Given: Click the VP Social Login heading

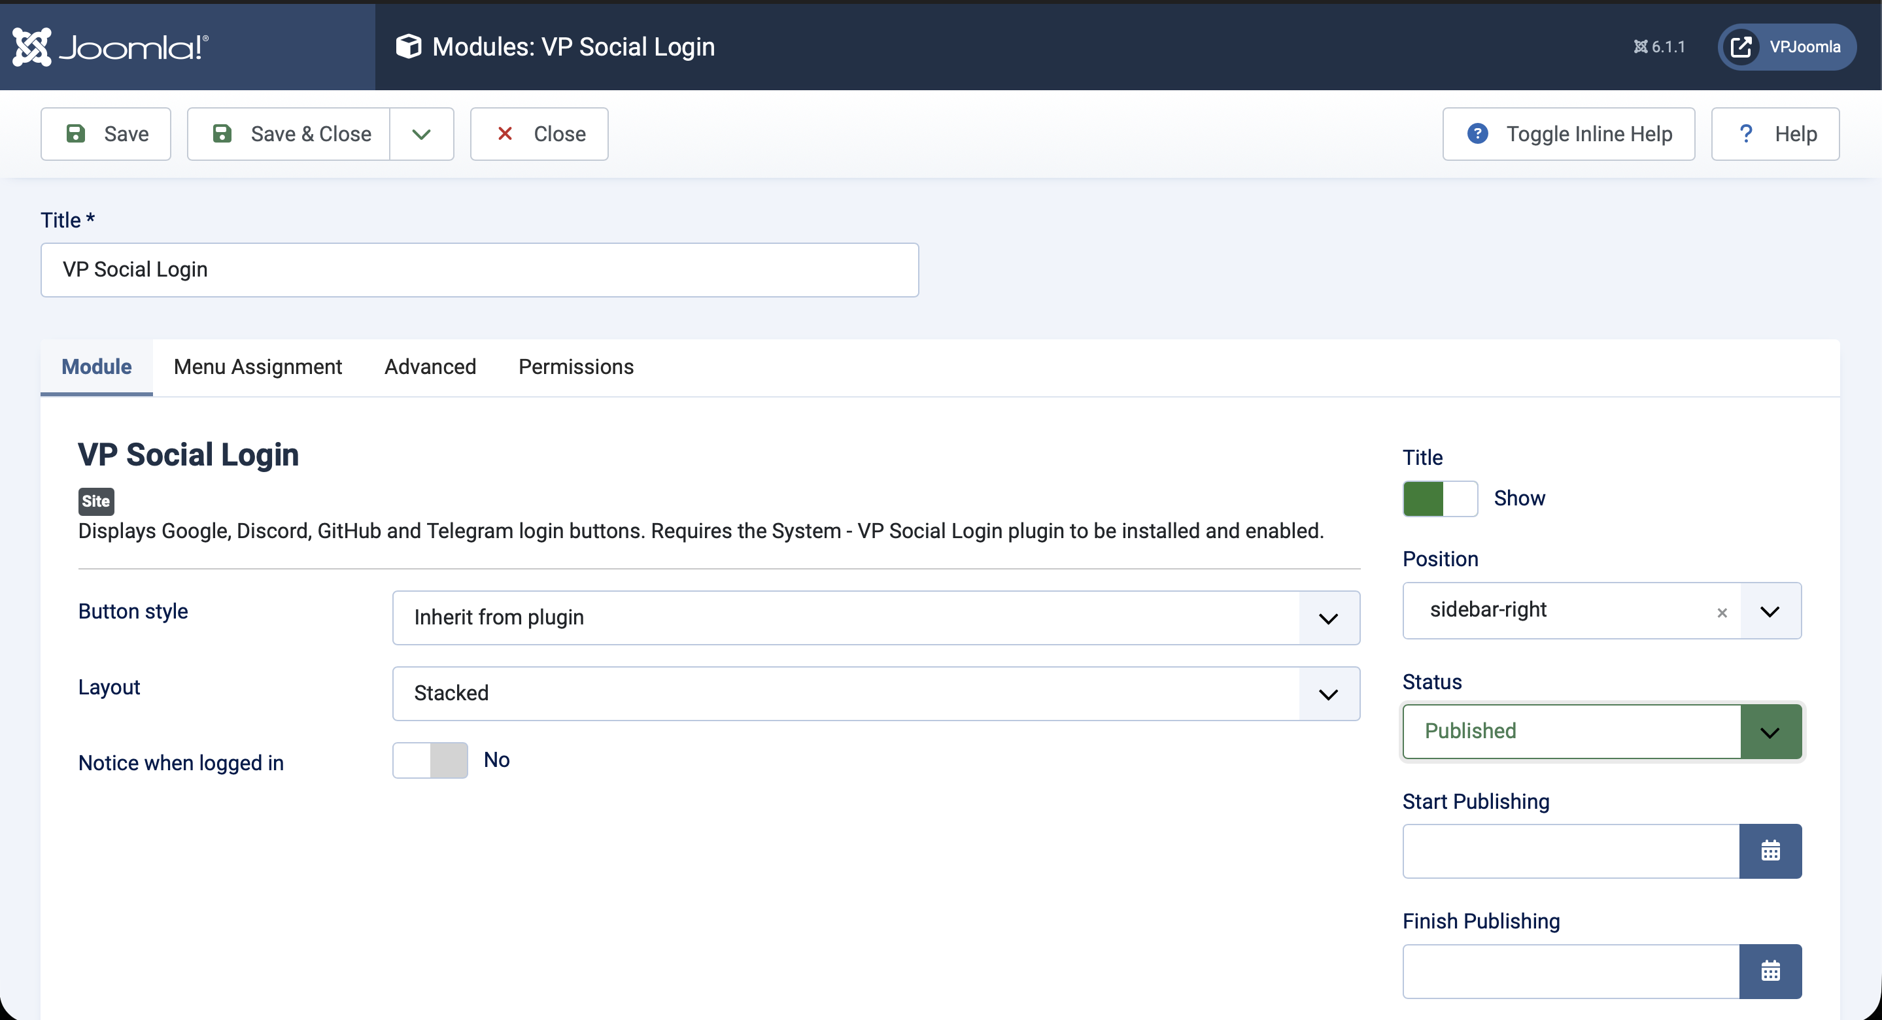Looking at the screenshot, I should click(188, 454).
